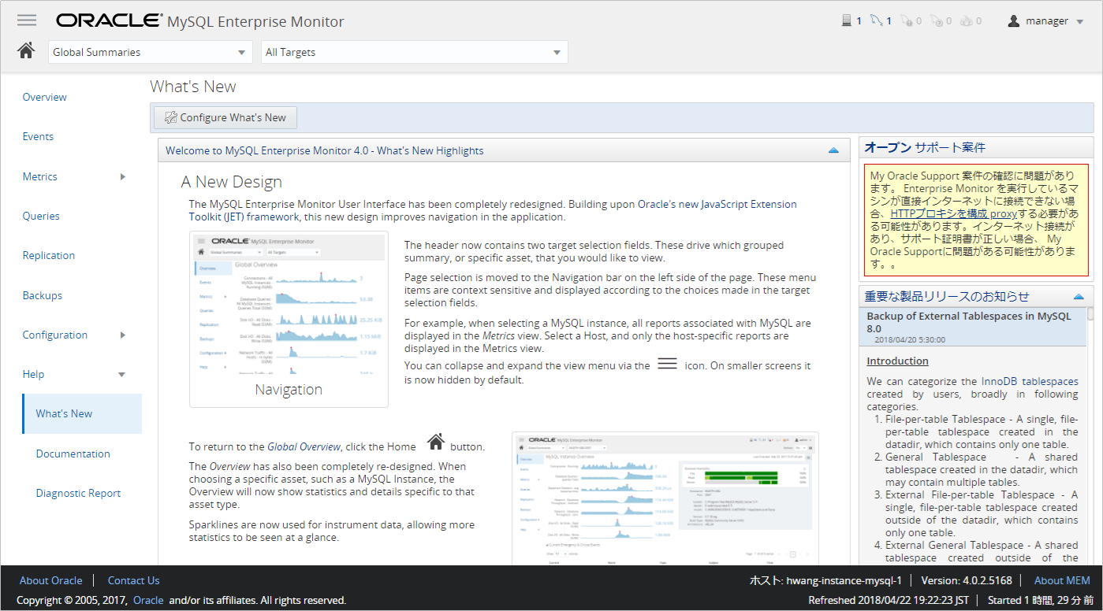Open Documentation under Help
This screenshot has width=1103, height=611.
pos(73,454)
